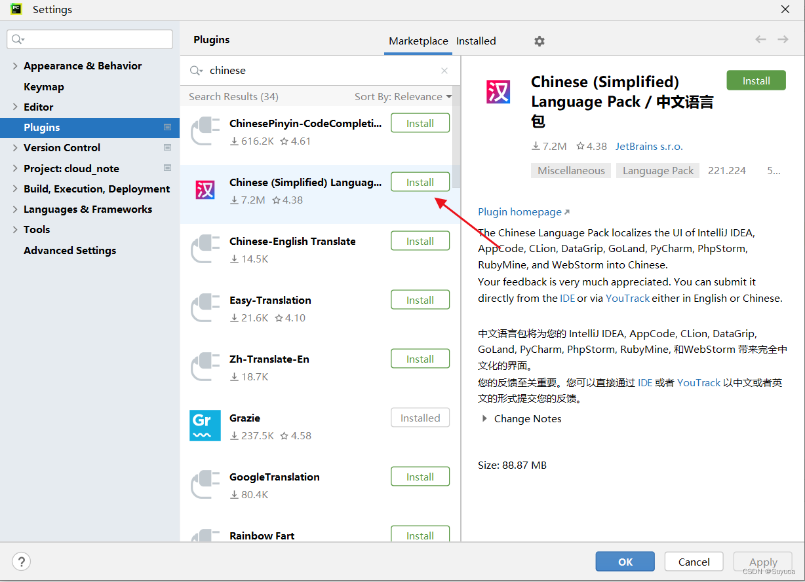
Task: Click the Miscellaneous tag
Action: click(x=571, y=171)
